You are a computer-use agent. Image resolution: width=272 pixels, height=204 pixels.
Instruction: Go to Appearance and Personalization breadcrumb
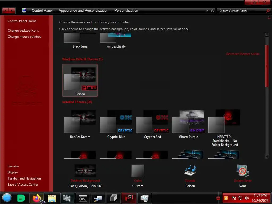(83, 10)
